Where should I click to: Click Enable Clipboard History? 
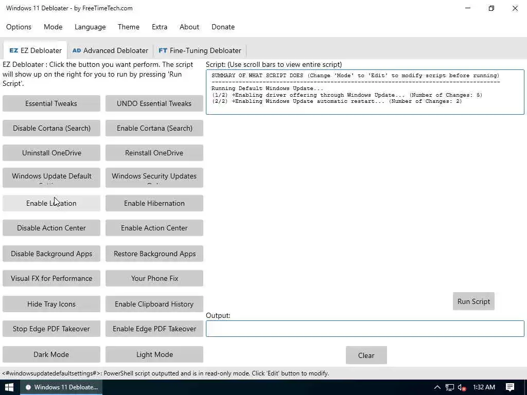click(154, 304)
